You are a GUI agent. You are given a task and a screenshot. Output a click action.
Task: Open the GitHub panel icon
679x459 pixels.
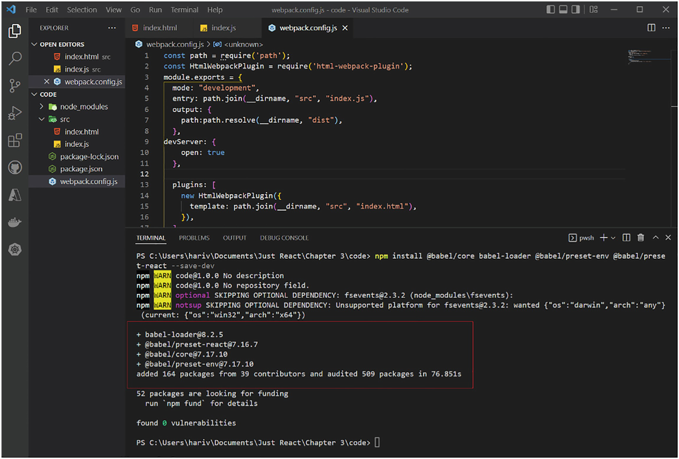[15, 168]
